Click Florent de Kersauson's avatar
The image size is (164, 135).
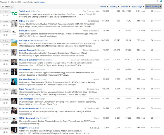pyautogui.click(x=14, y=111)
